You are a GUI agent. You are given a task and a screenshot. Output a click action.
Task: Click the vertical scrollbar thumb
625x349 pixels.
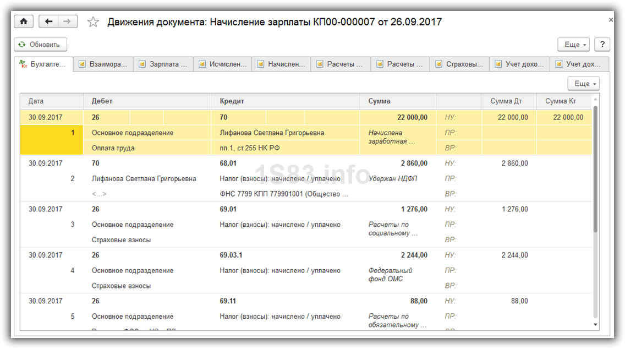click(x=595, y=168)
